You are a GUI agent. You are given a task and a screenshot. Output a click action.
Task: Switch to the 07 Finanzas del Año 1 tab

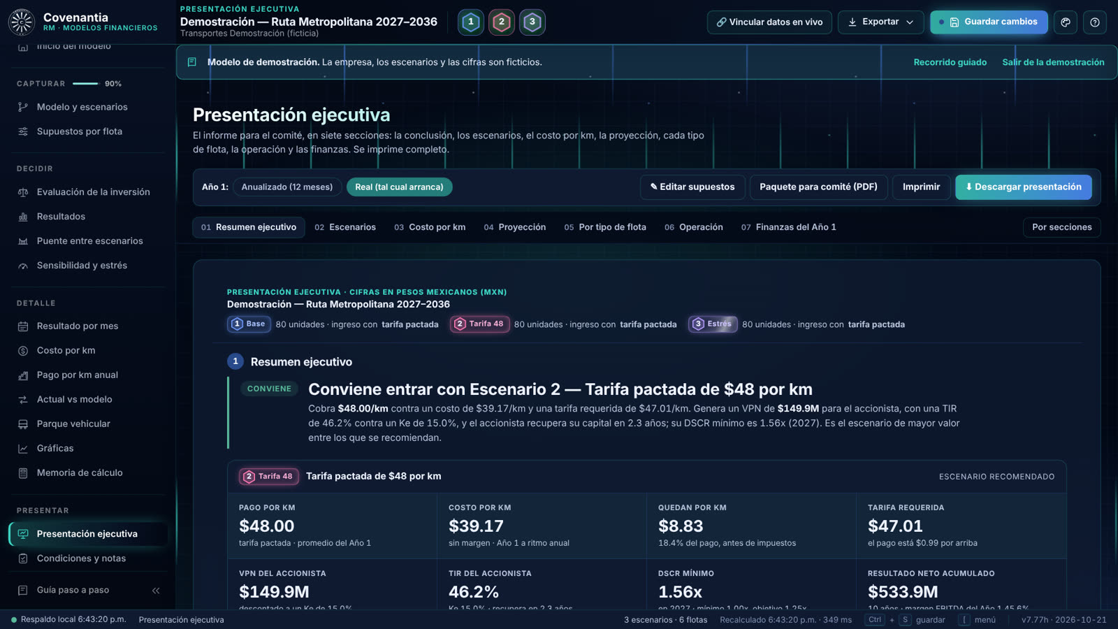pos(789,227)
